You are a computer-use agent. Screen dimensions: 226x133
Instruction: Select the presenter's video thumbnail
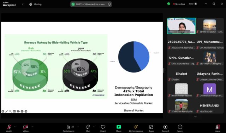[x=181, y=26]
